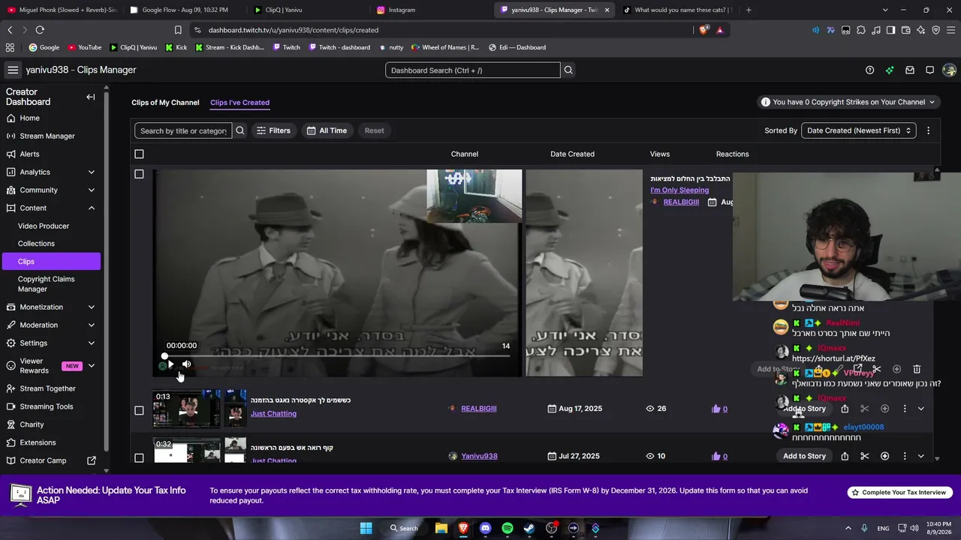Toggle the select-all clips checkbox
Screen dimensions: 961x540
click(x=139, y=154)
